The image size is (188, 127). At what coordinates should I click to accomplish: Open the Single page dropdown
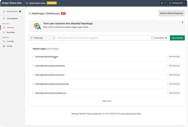(43, 38)
